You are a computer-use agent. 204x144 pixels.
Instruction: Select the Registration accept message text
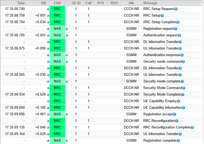pos(158,114)
